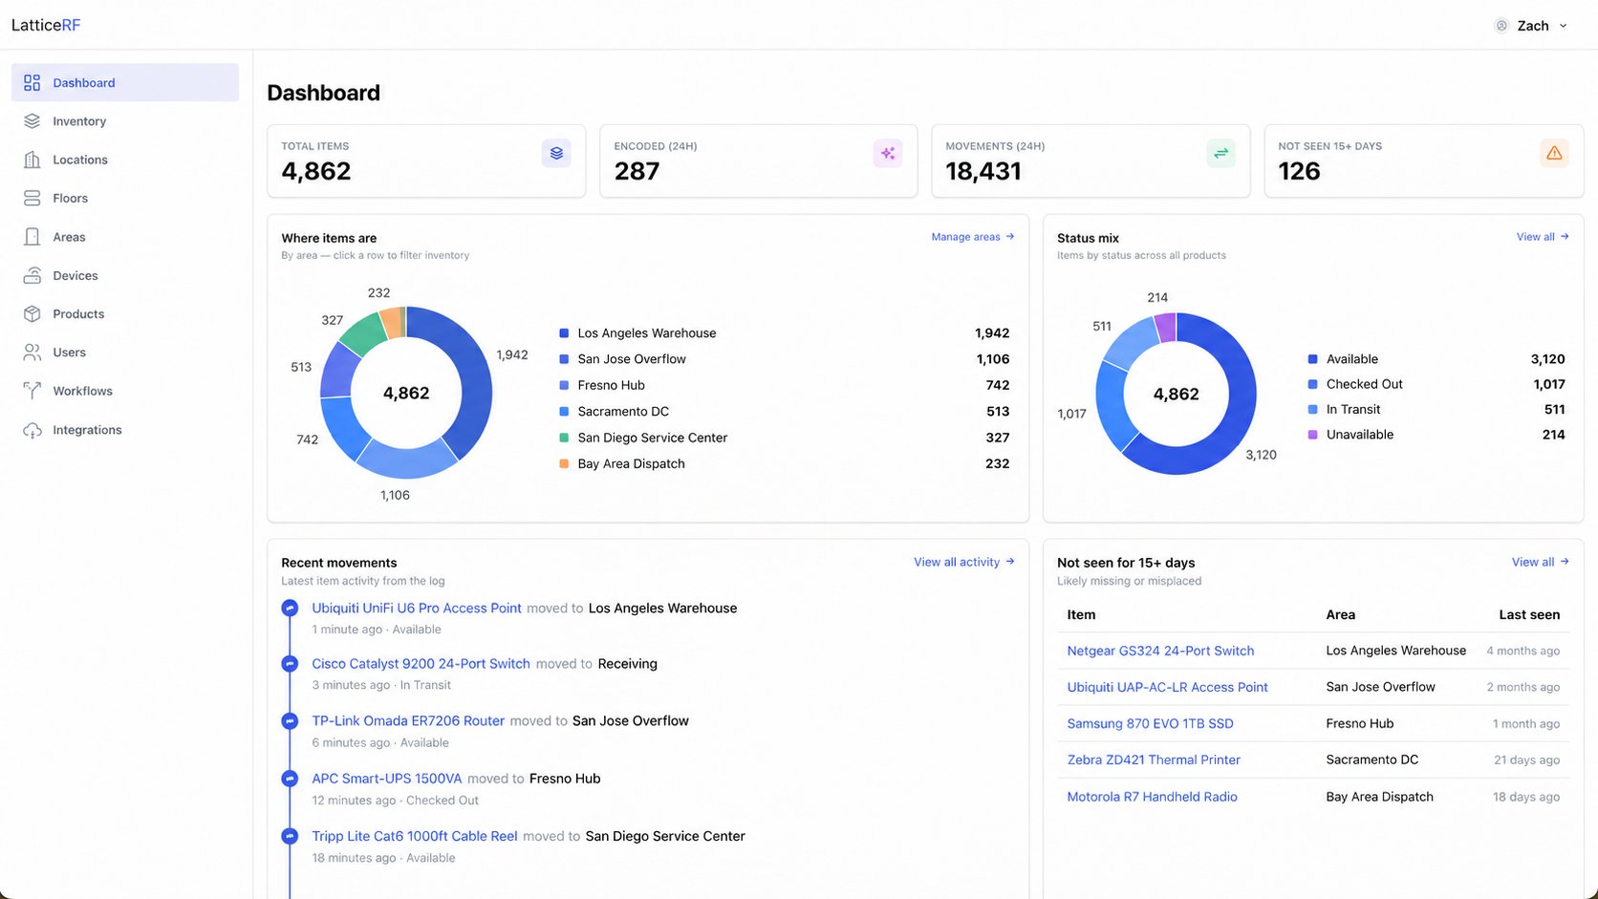Click the LatticeRF logo
The image size is (1598, 899).
click(x=46, y=26)
